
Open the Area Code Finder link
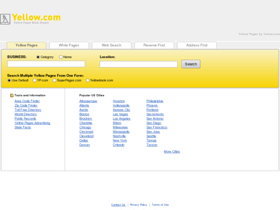tap(27, 101)
